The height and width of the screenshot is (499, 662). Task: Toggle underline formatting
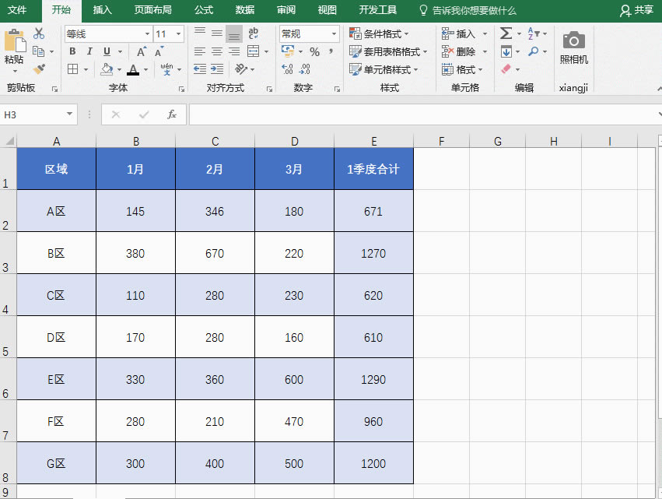point(105,51)
